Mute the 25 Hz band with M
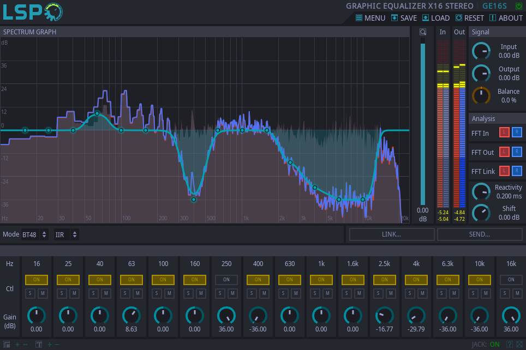Screen dimensions: 526x350 pyautogui.click(x=74, y=294)
